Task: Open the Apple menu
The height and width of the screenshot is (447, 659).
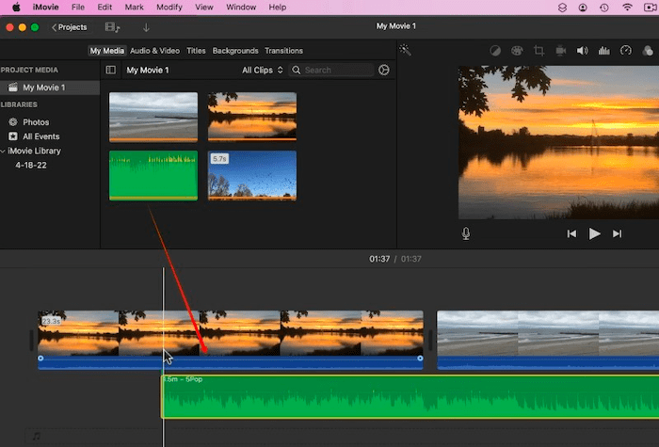Action: (16, 8)
